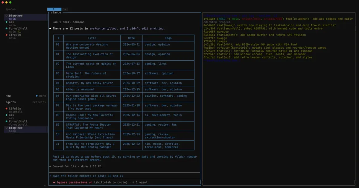359x188 pixels.
Task: Switch to tab 1
Action: coord(54,9)
